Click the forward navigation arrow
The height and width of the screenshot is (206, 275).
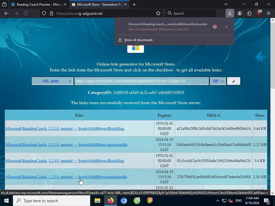tap(16, 13)
